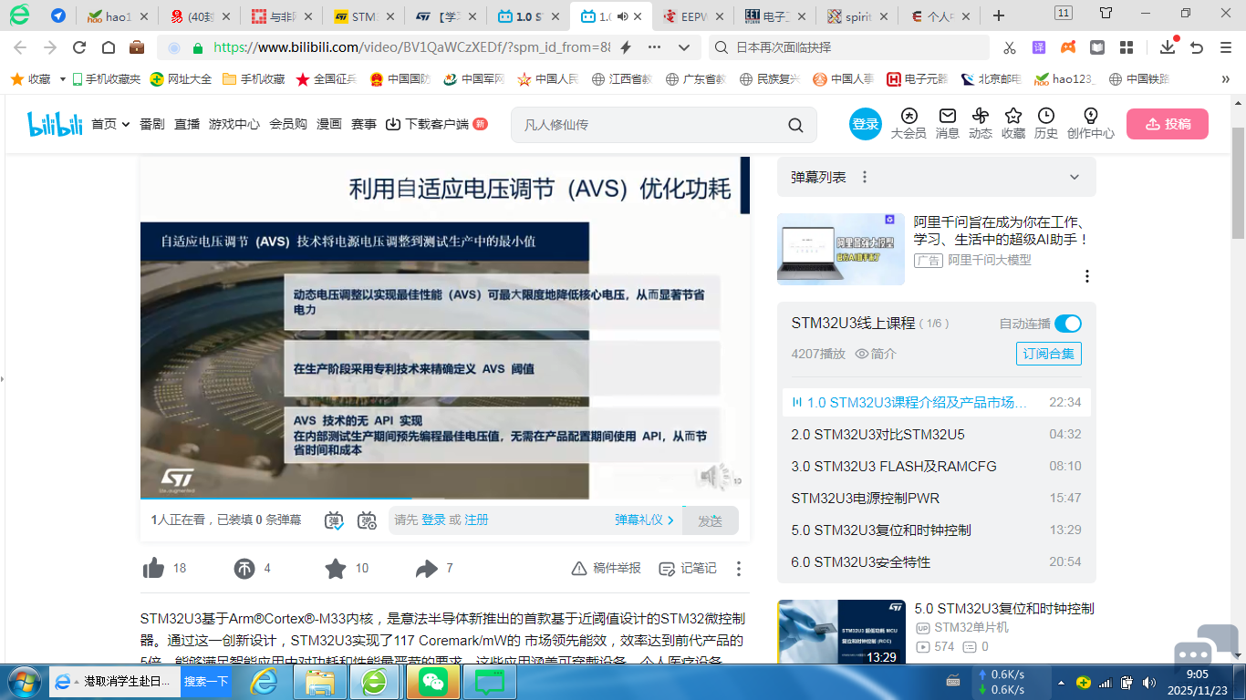
Task: Open 大会员 icon in bilibili header
Action: tap(909, 123)
